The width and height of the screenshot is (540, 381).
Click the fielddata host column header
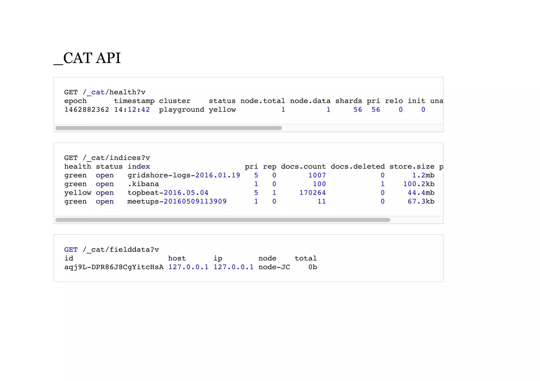[x=177, y=258]
